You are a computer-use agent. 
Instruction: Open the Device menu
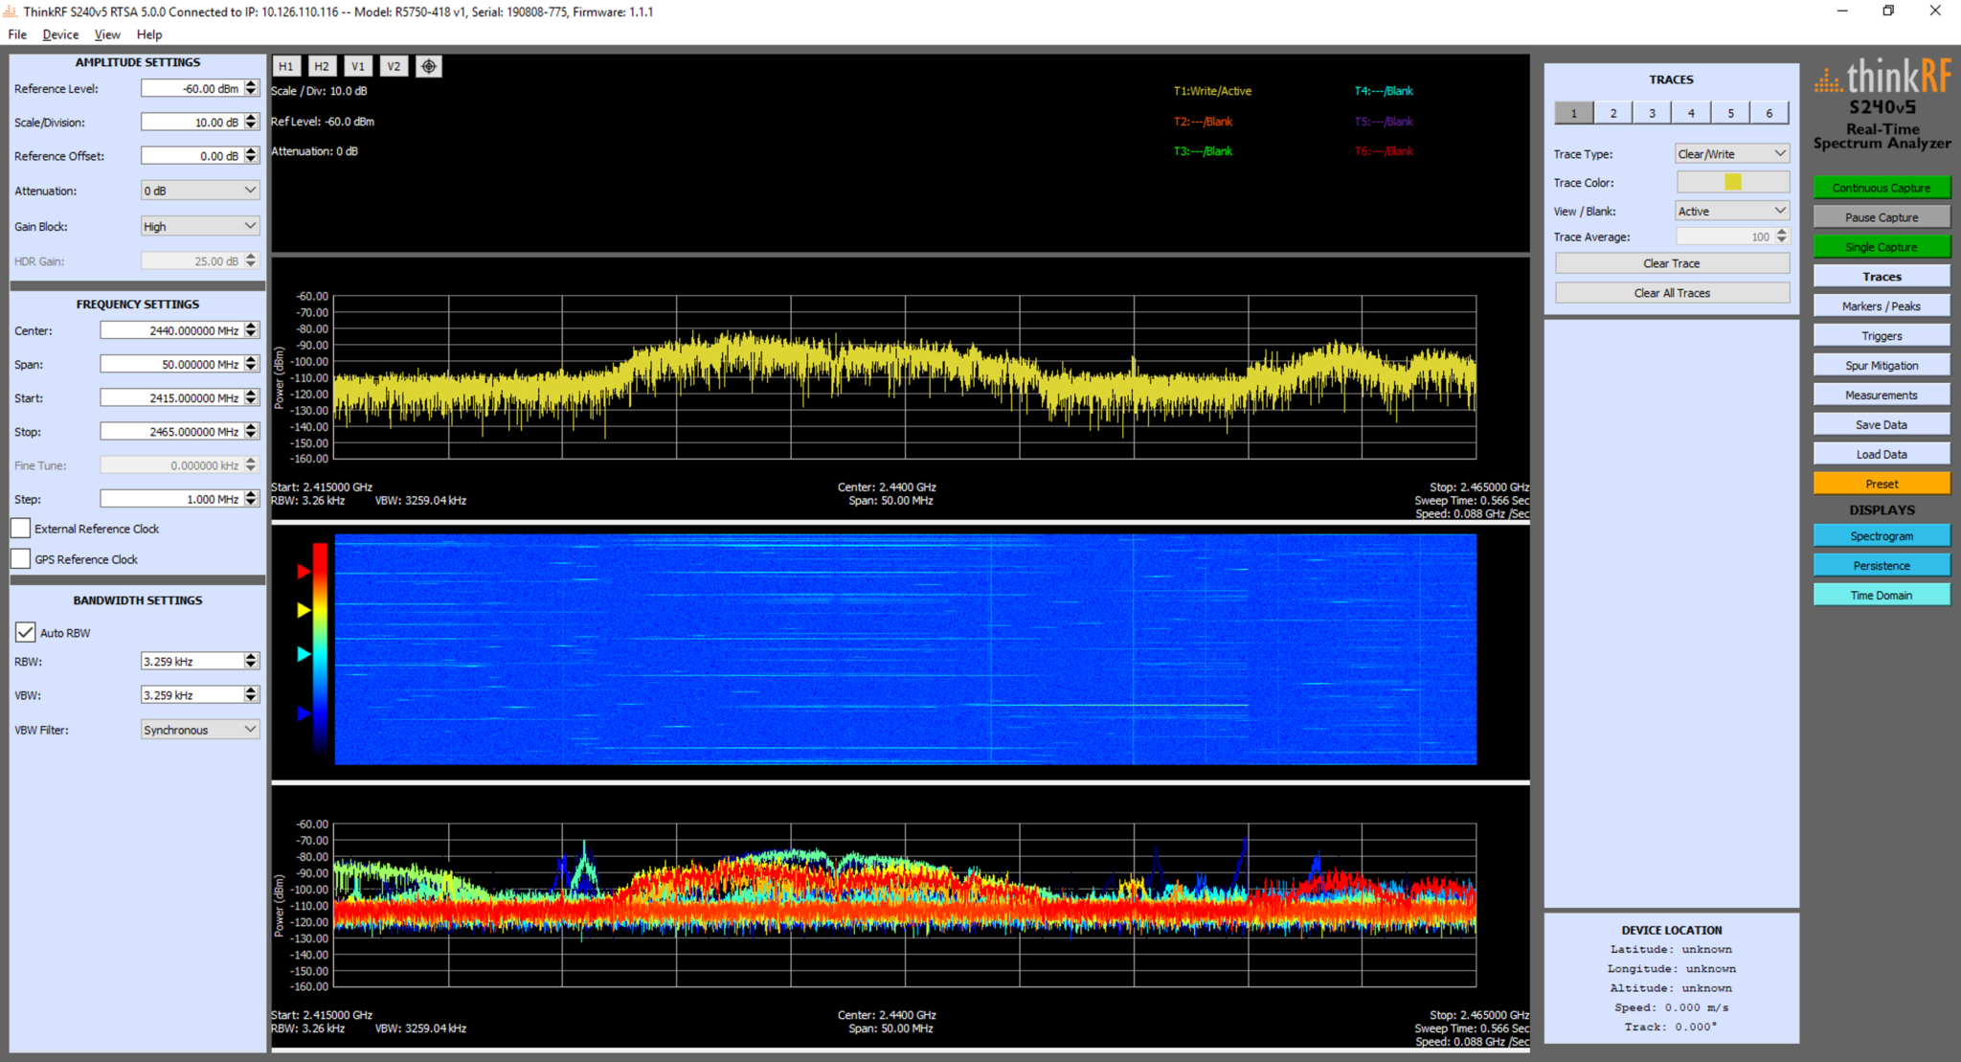pos(59,34)
